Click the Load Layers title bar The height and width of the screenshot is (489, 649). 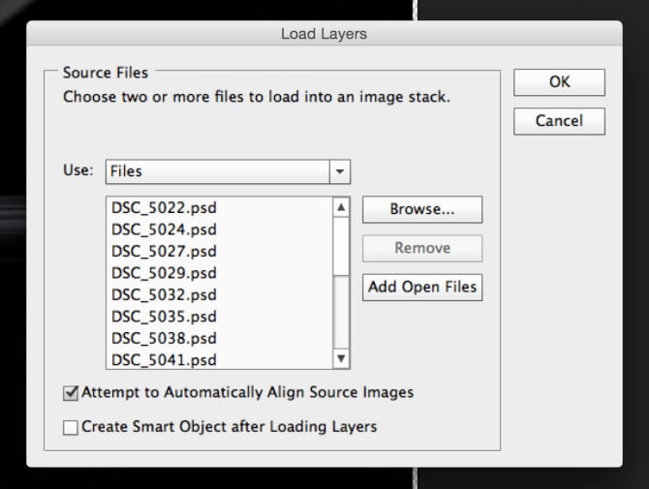pyautogui.click(x=324, y=34)
